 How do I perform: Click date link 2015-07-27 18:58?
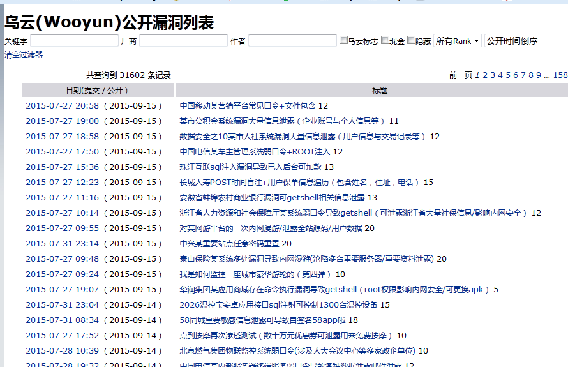(63, 136)
